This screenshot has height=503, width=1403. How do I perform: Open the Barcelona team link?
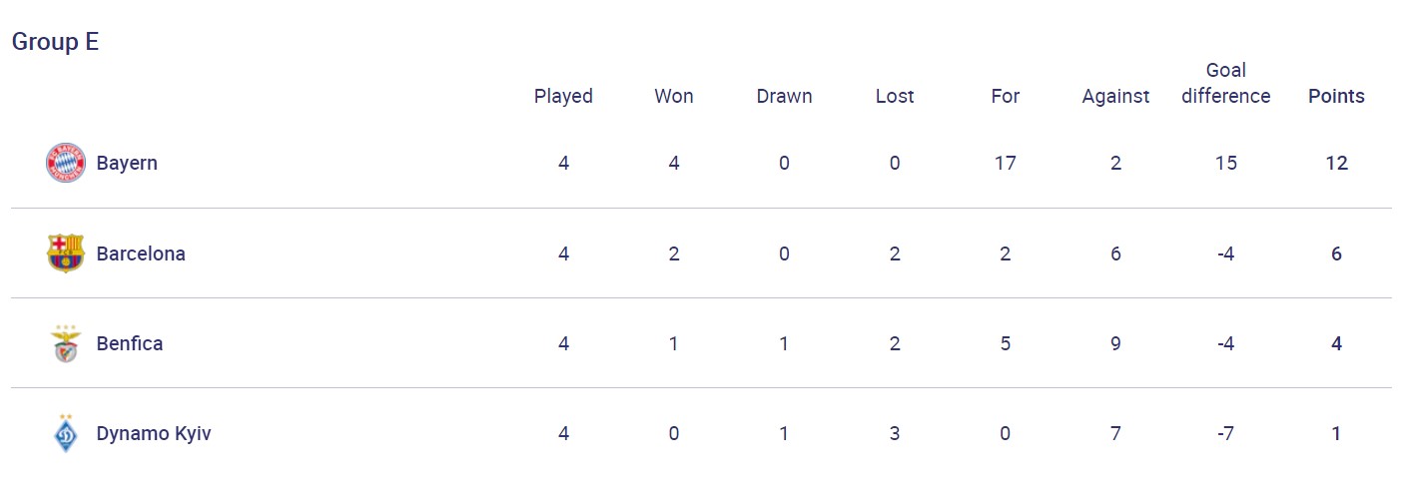point(141,253)
